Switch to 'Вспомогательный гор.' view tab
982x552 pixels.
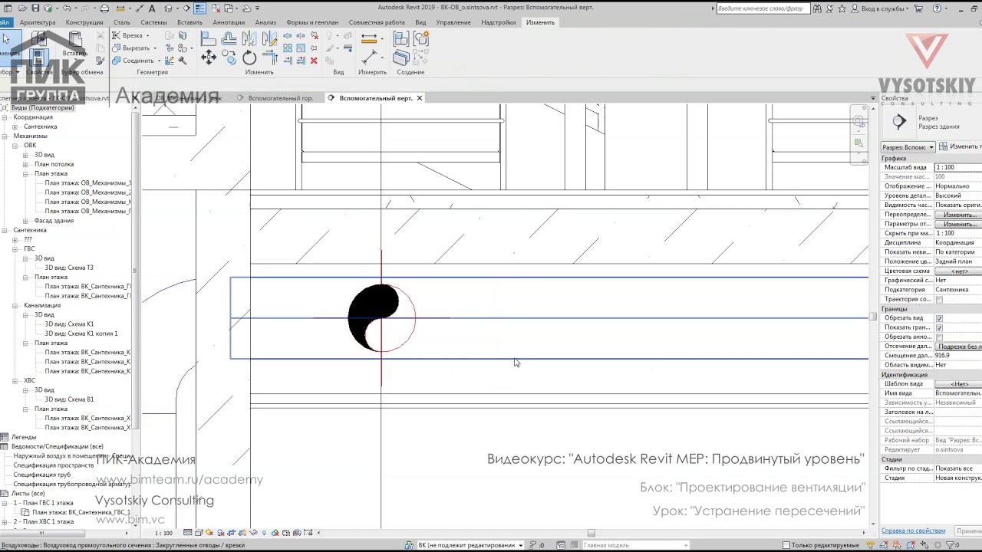(x=280, y=98)
